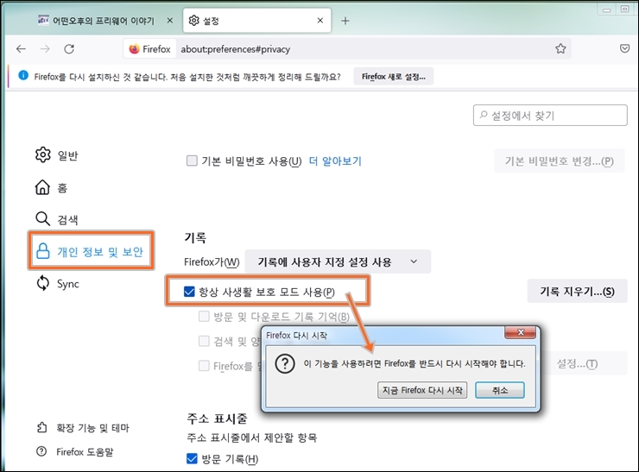The height and width of the screenshot is (472, 639).
Task: Reload the current page
Action: [69, 49]
